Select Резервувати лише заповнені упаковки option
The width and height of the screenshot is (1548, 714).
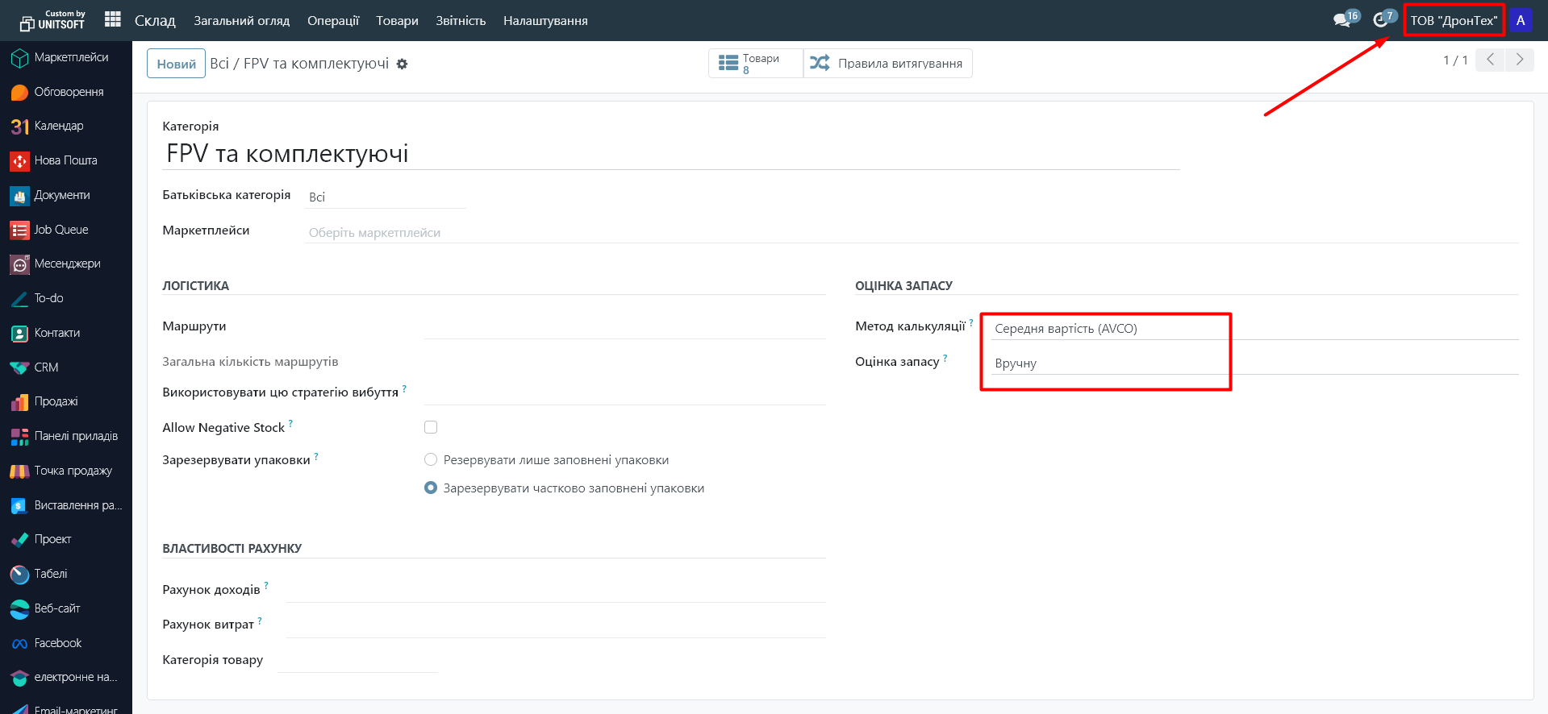point(431,459)
